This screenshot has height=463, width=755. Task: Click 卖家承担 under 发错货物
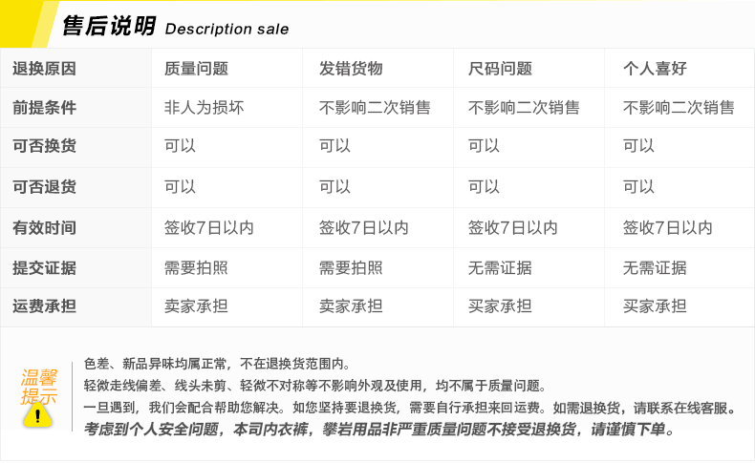[351, 306]
